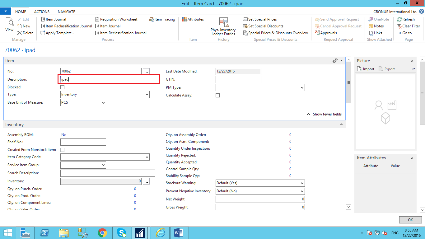425x239 pixels.
Task: Click Import picture icon
Action: pos(359,69)
